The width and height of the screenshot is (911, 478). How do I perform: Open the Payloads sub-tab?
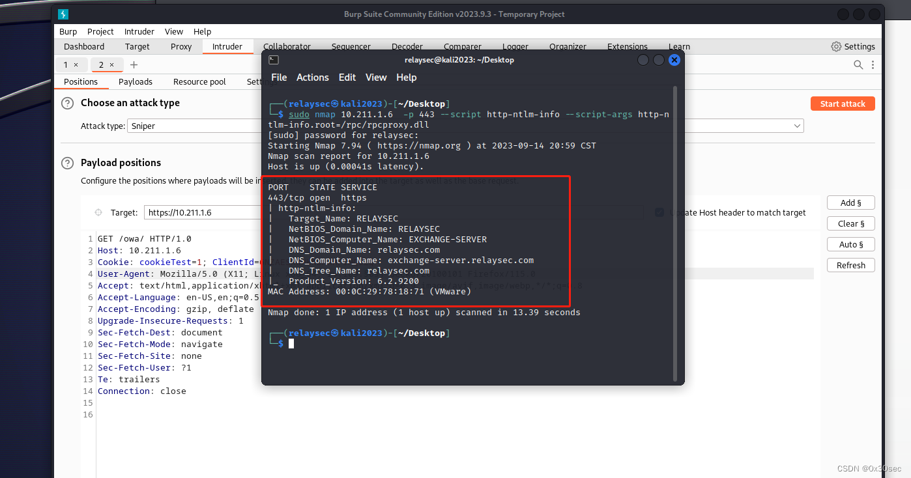click(136, 81)
